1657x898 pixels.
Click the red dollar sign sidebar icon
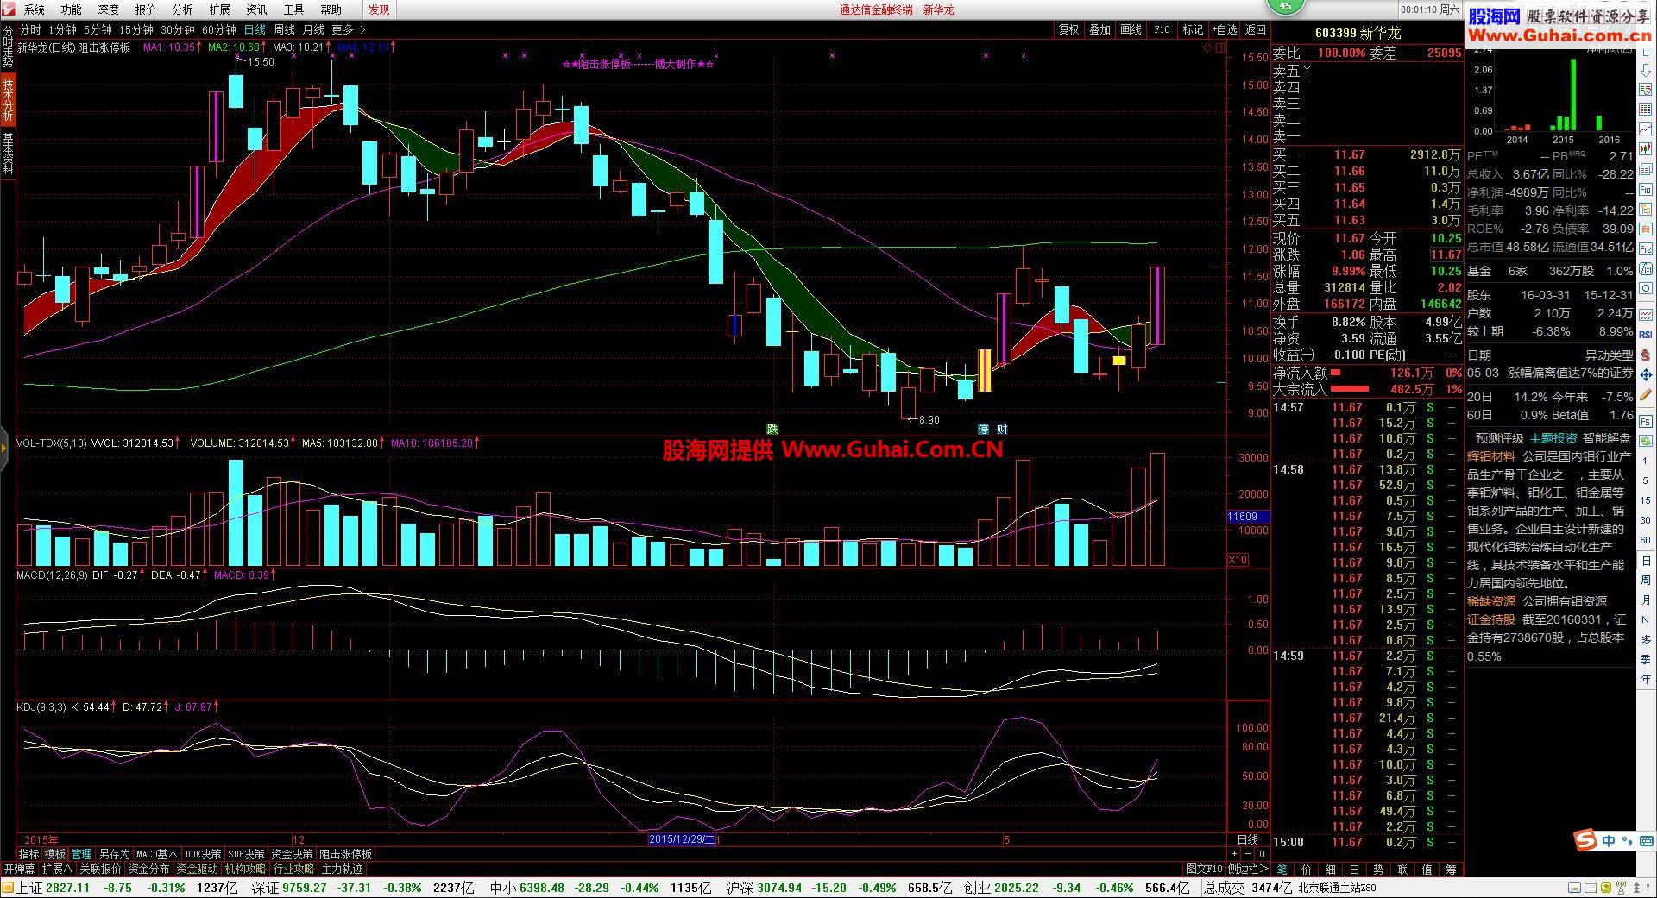tap(1646, 354)
